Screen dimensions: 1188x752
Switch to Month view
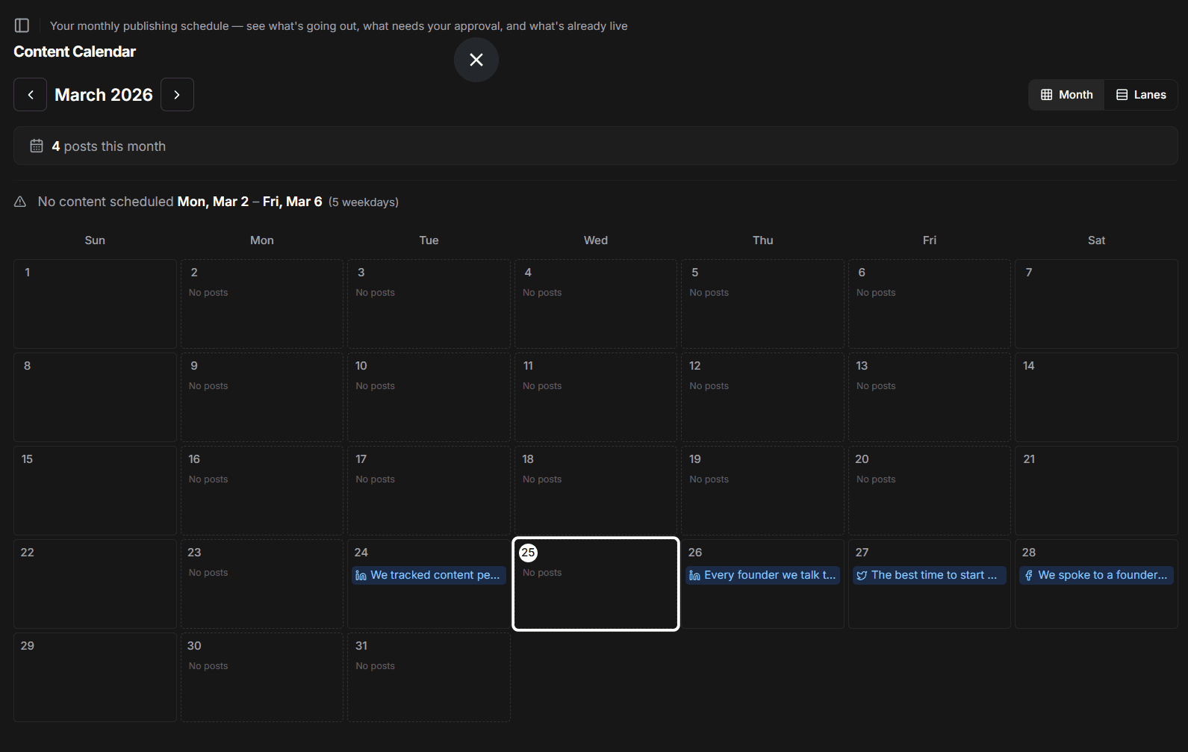point(1066,95)
